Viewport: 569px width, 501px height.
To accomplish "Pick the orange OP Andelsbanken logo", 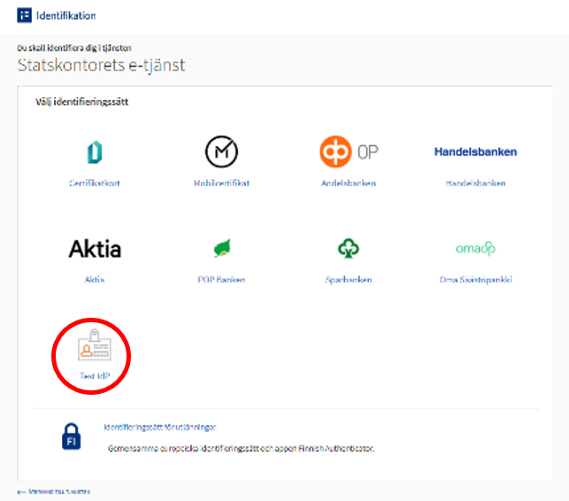I will pos(349,152).
